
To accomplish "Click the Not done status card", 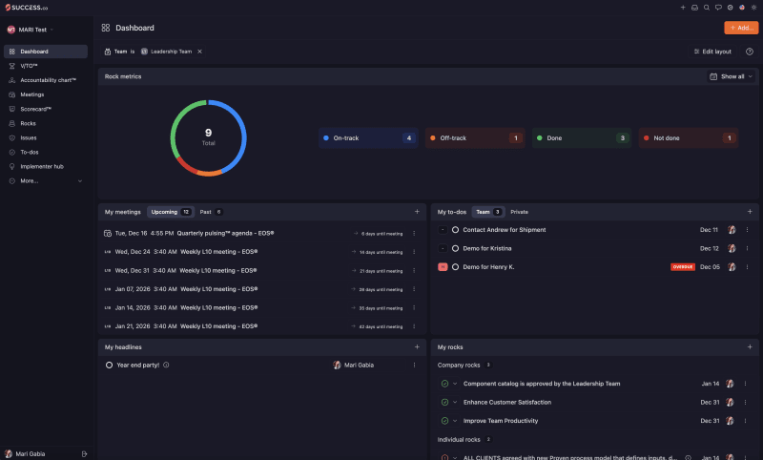I will [x=688, y=137].
